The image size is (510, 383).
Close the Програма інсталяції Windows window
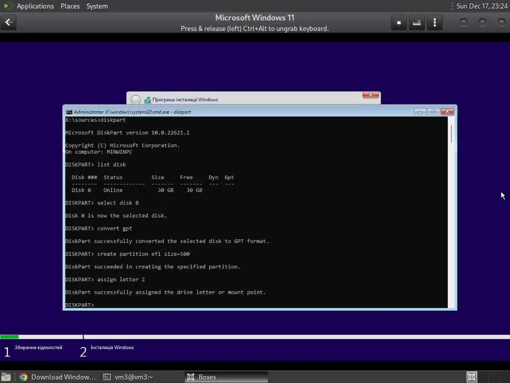click(371, 95)
